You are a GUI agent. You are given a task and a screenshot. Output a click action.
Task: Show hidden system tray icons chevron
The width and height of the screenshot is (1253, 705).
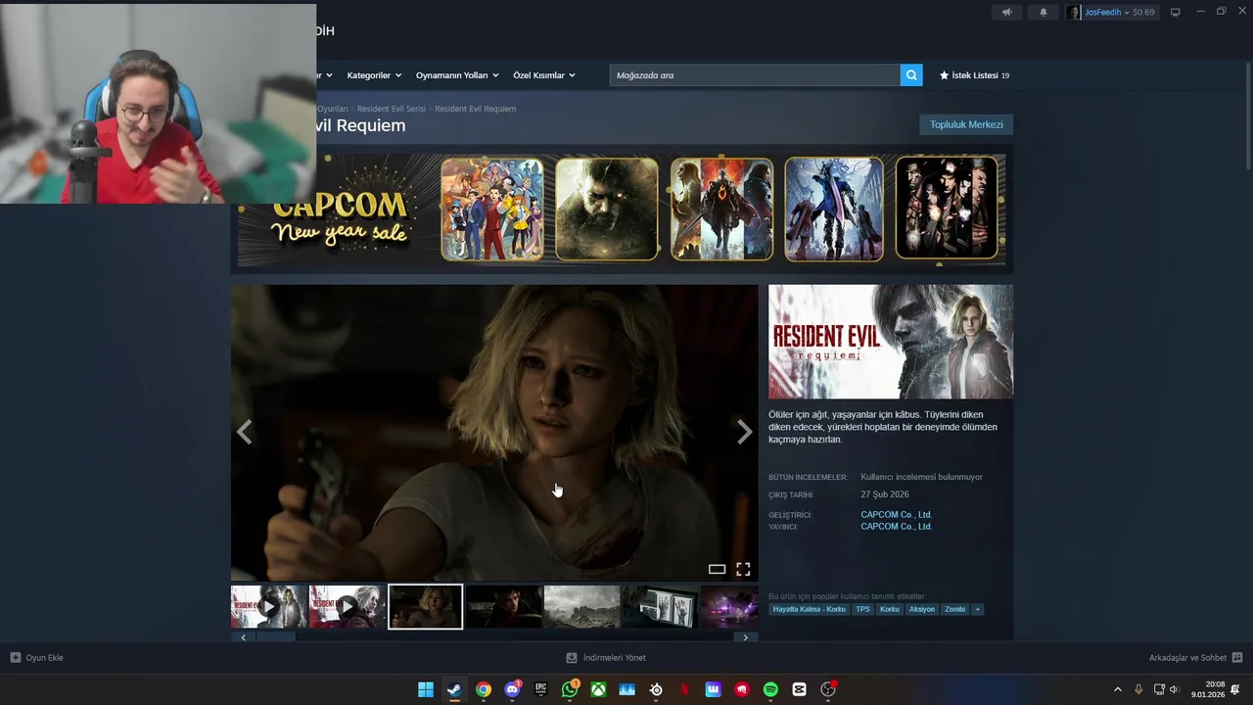click(1118, 689)
